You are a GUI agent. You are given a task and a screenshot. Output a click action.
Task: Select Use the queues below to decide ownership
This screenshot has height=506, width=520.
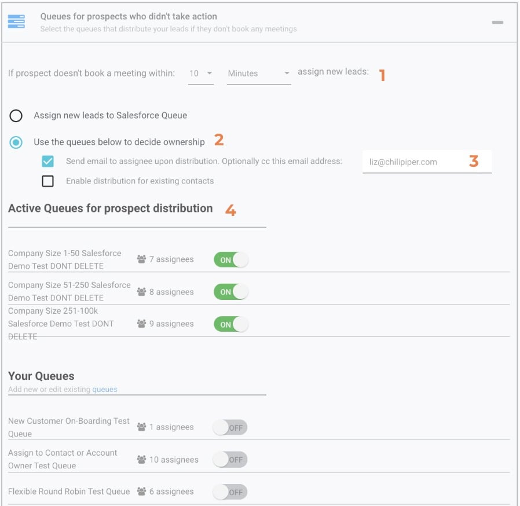16,141
